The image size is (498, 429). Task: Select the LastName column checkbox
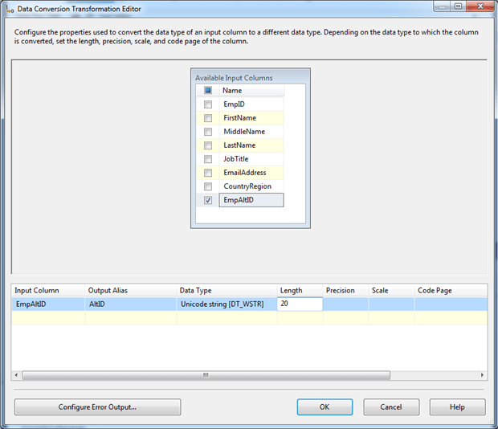[208, 145]
